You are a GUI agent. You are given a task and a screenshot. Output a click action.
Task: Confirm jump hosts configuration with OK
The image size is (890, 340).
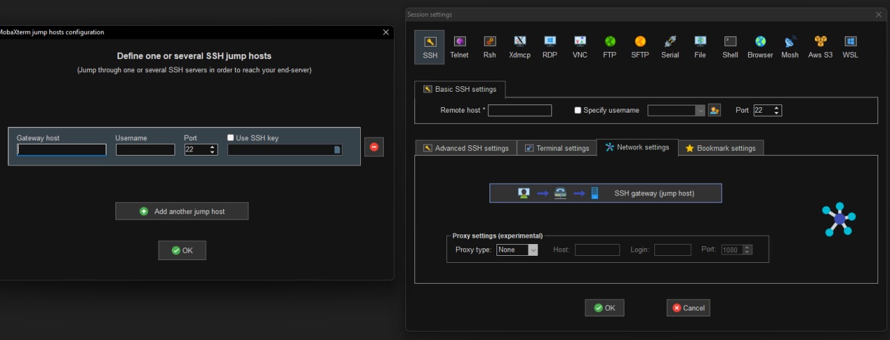[182, 250]
